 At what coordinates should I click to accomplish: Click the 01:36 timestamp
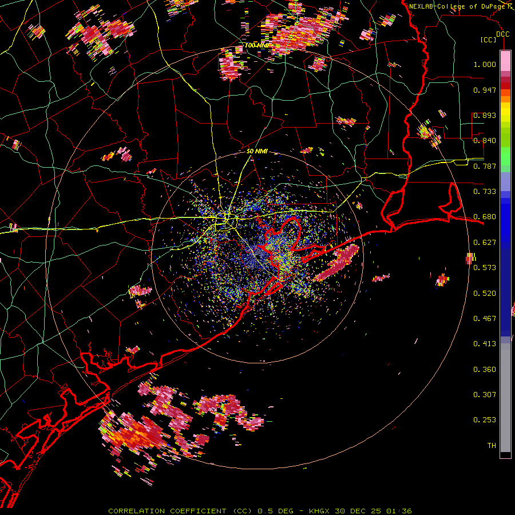(x=399, y=511)
